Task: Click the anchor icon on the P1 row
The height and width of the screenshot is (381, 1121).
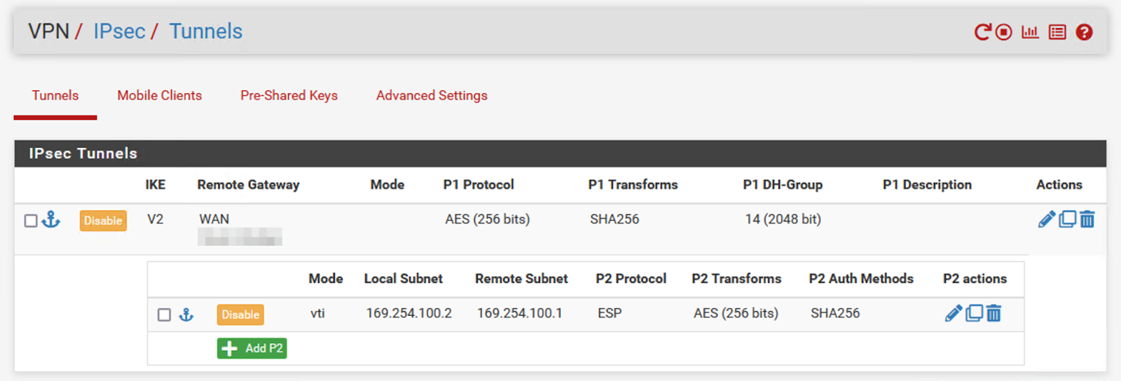Action: 51,220
